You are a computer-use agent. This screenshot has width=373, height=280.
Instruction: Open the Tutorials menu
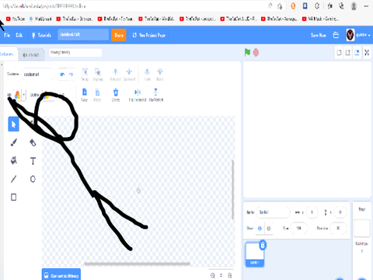(41, 35)
